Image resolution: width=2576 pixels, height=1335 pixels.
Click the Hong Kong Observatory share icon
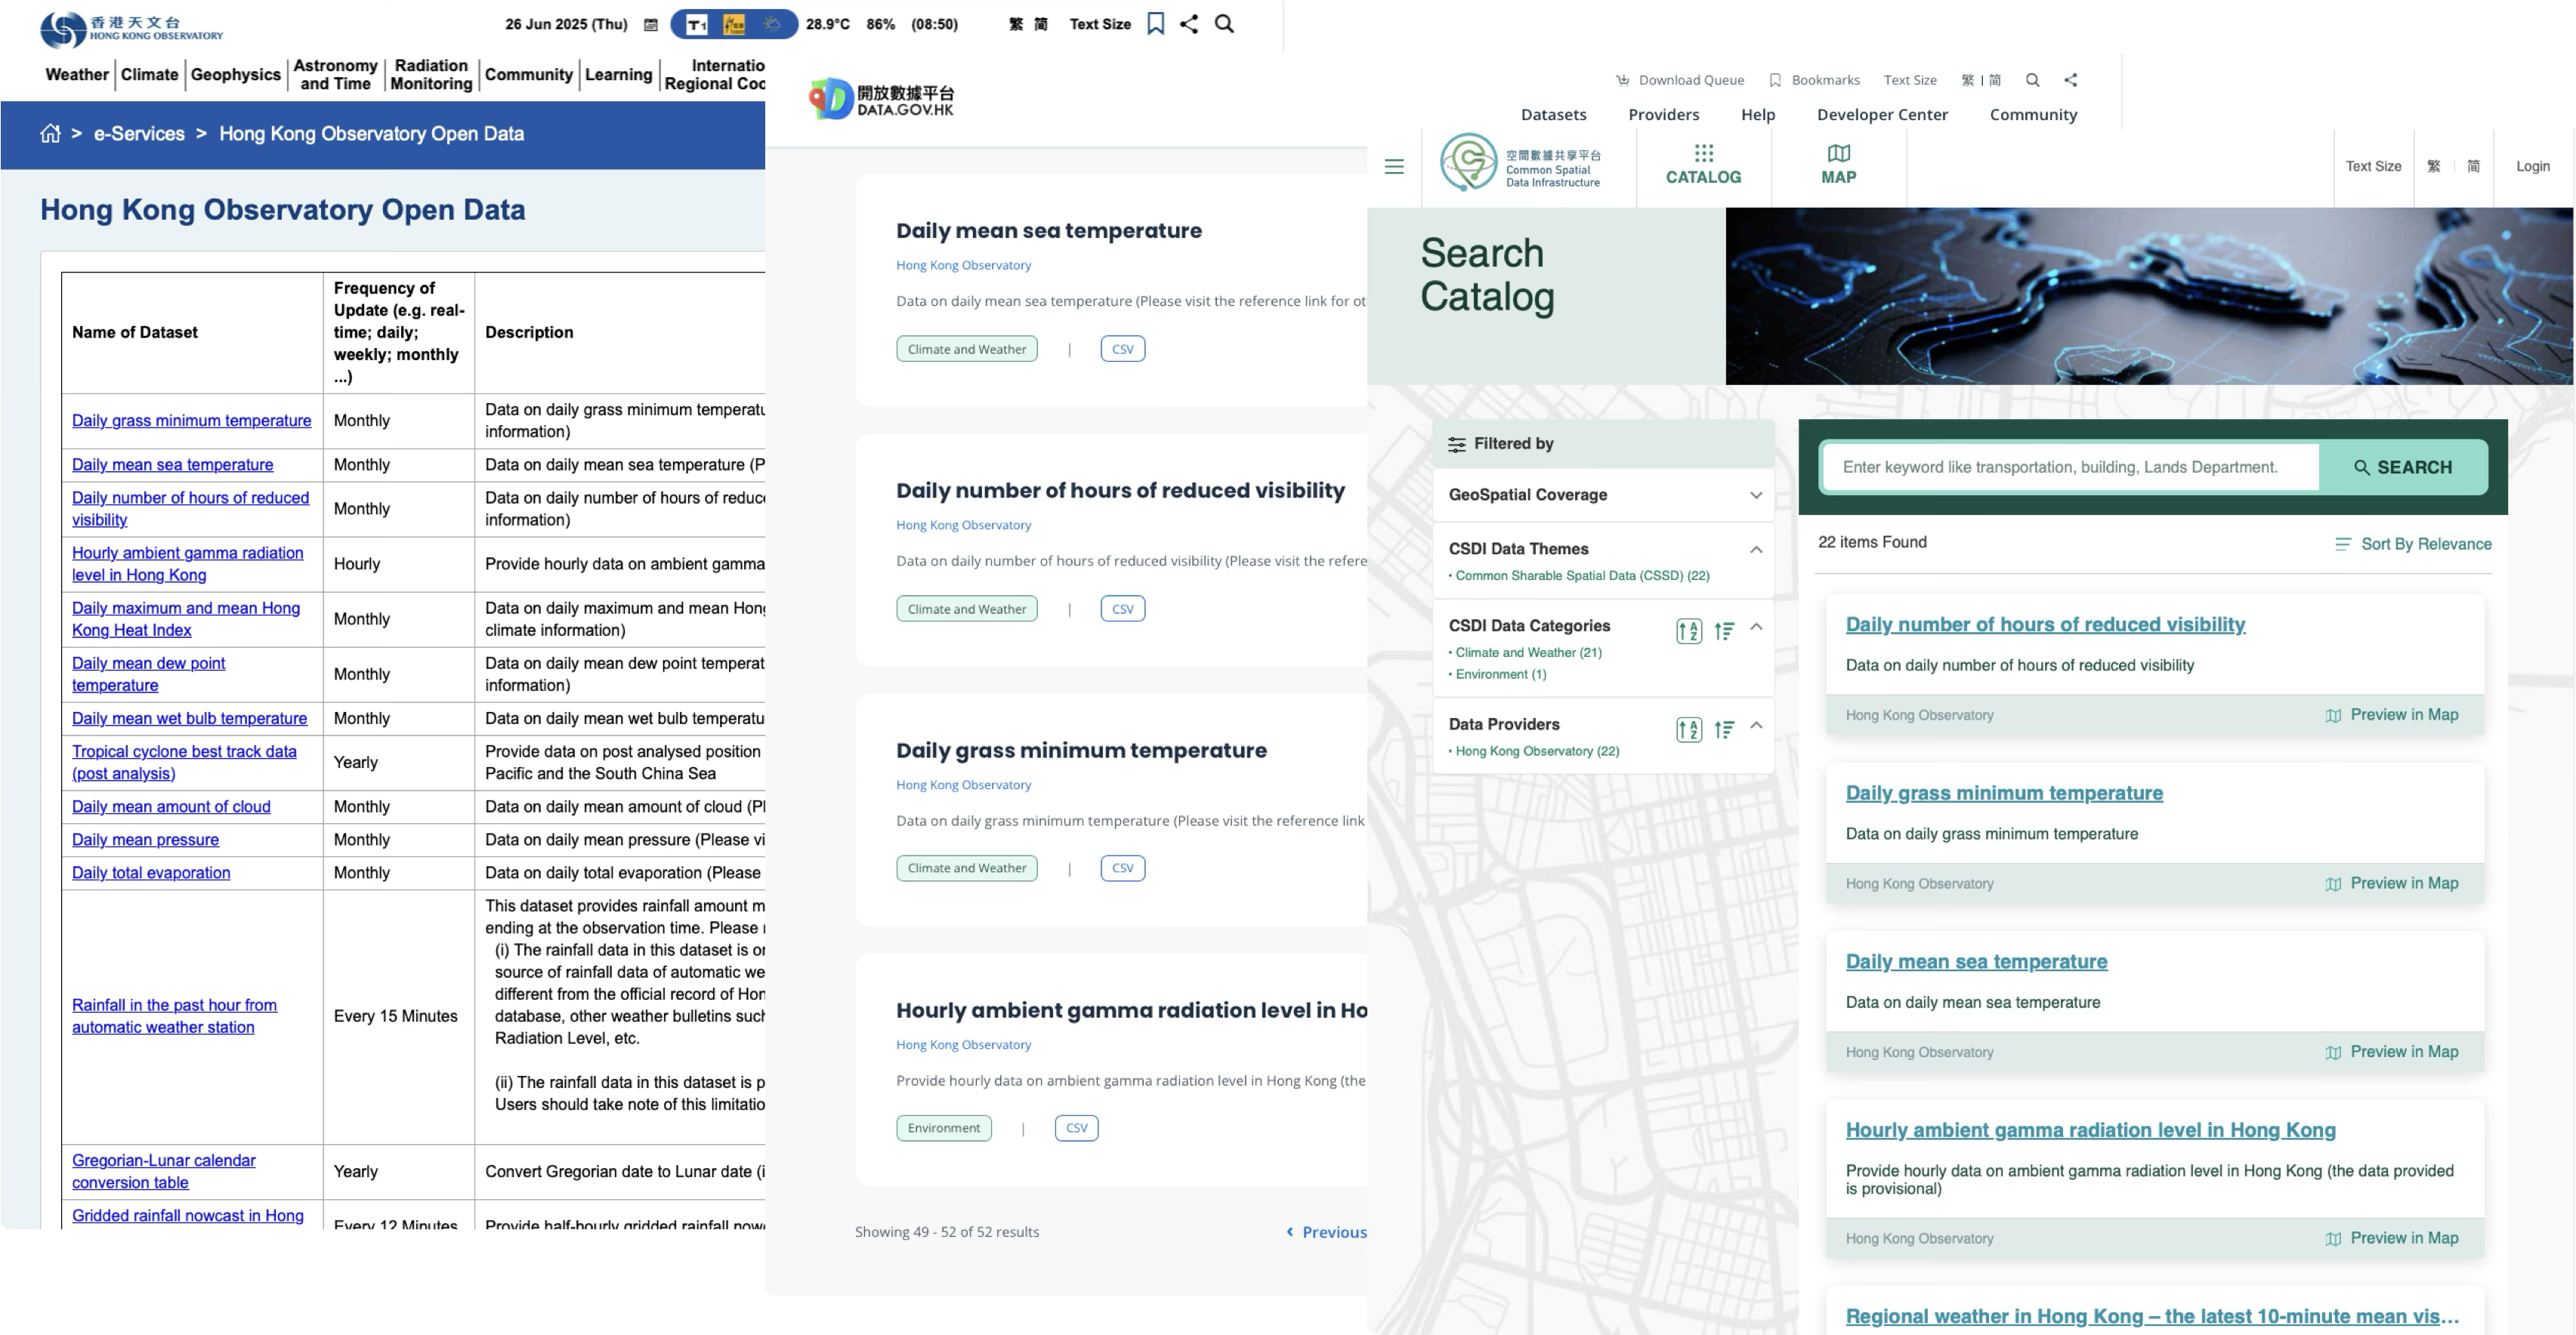click(x=1188, y=24)
